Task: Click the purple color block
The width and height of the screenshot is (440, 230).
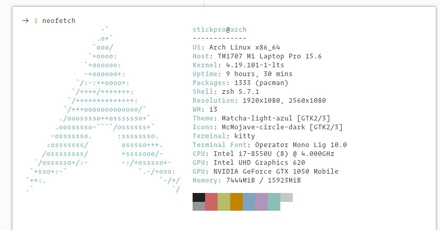Action: 261,202
